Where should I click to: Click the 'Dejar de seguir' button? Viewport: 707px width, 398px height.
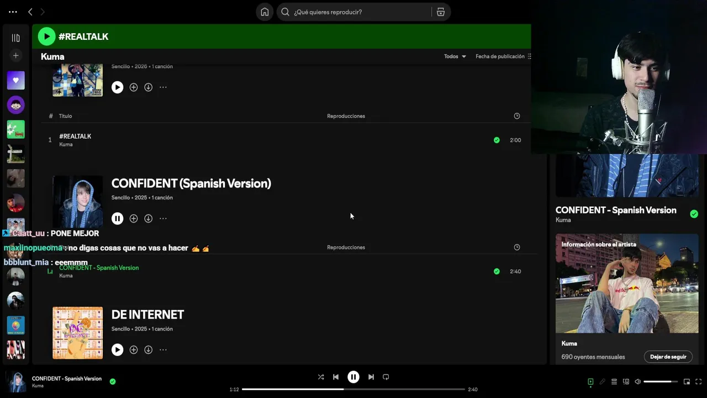click(x=668, y=357)
